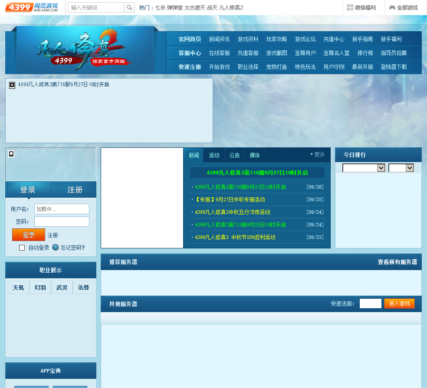Switch to the 活动 tab
Image resolution: width=427 pixels, height=388 pixels.
click(x=214, y=155)
